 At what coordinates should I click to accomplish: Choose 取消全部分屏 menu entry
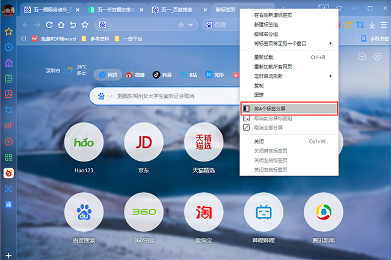point(289,128)
